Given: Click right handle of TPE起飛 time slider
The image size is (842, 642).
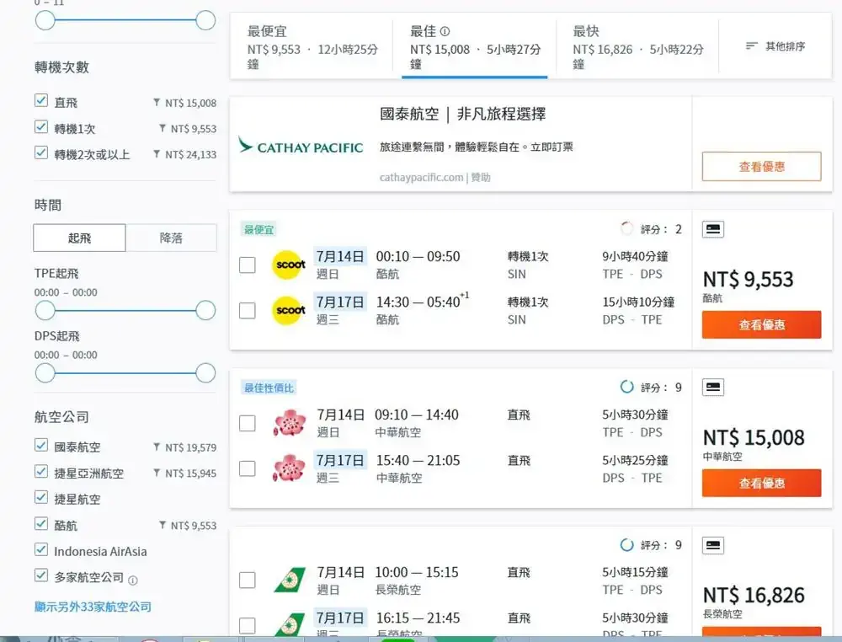Looking at the screenshot, I should point(205,310).
